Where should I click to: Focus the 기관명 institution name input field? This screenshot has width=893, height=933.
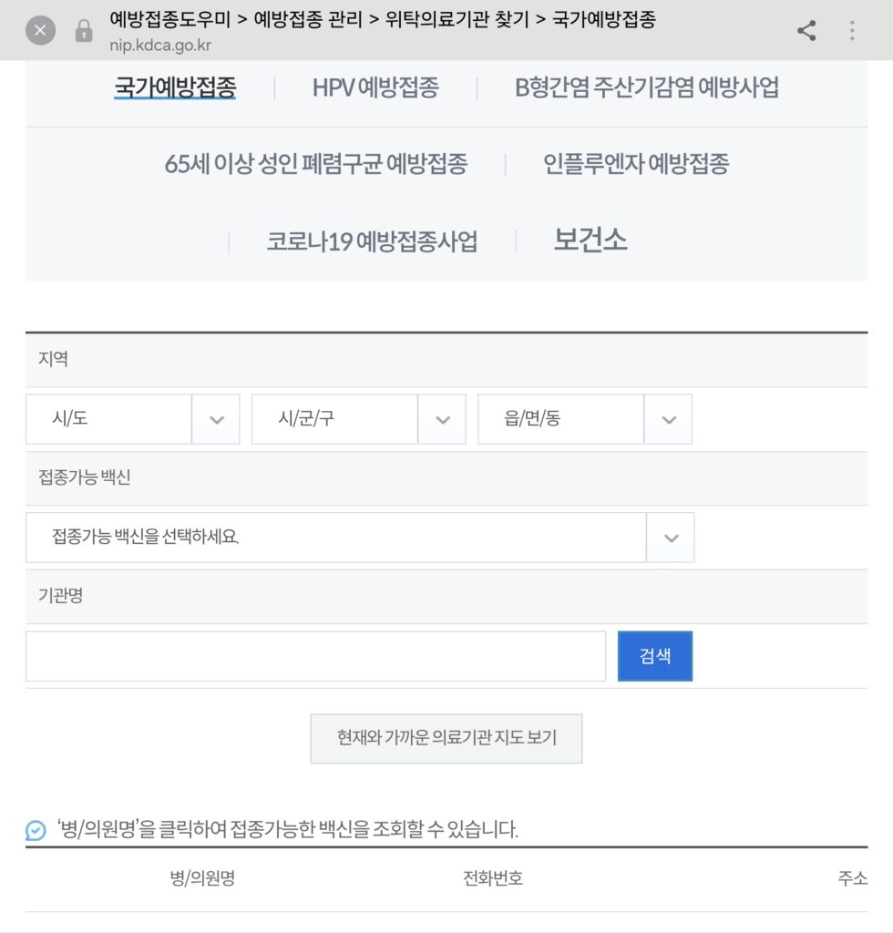[x=315, y=656]
